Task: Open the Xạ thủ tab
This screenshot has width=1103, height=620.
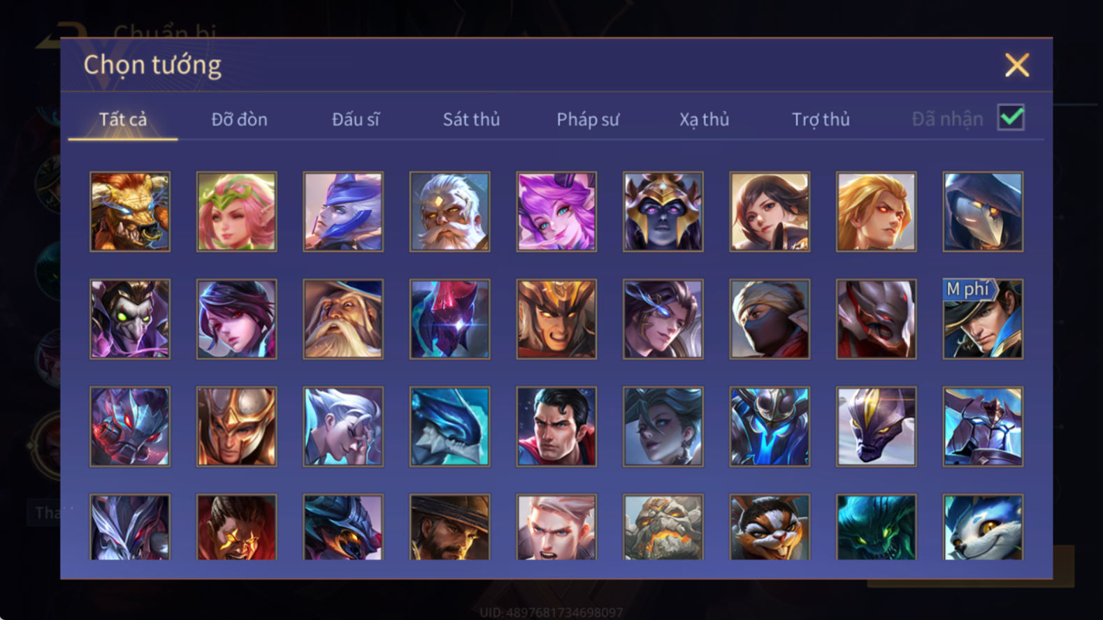Action: 704,119
